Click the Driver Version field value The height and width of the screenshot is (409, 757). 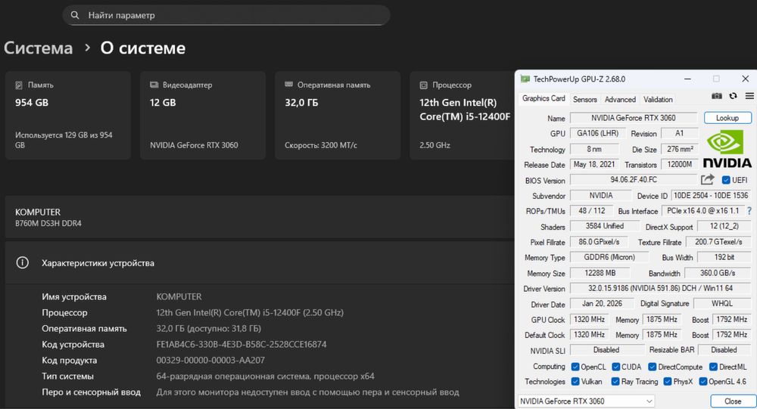coord(660,289)
